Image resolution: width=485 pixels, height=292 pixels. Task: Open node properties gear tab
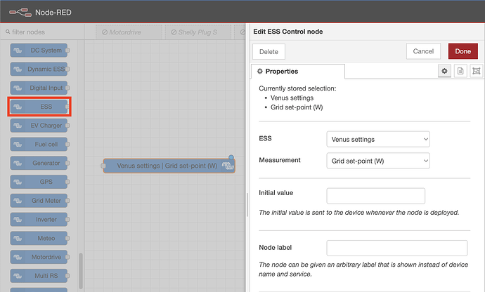[x=444, y=72]
